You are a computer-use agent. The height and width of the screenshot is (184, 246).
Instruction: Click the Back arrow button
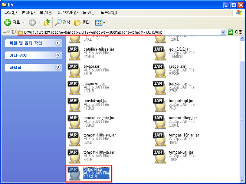pyautogui.click(x=7, y=22)
